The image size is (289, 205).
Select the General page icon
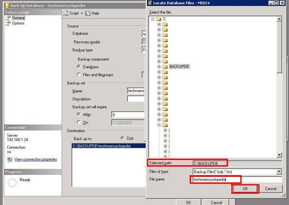8,18
